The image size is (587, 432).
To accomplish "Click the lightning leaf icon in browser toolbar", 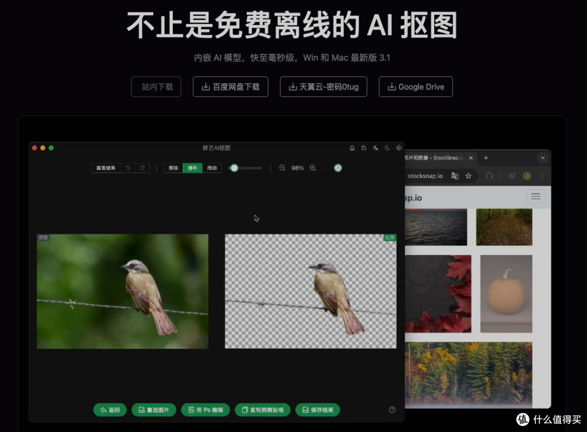I will [x=512, y=176].
